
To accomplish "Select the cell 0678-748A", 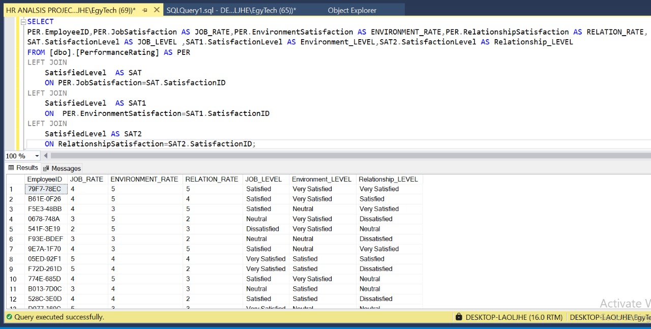I will click(x=46, y=219).
